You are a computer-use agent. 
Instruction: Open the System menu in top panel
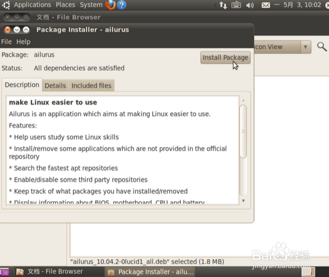[x=91, y=5]
